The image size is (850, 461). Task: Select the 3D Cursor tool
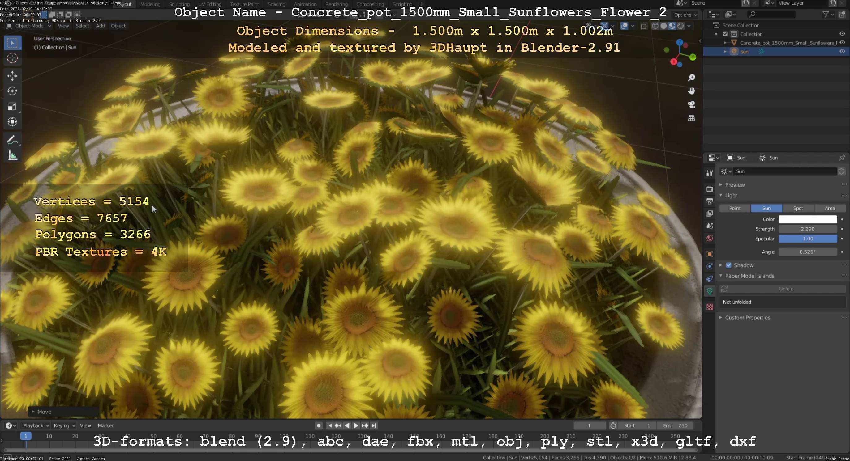point(13,58)
